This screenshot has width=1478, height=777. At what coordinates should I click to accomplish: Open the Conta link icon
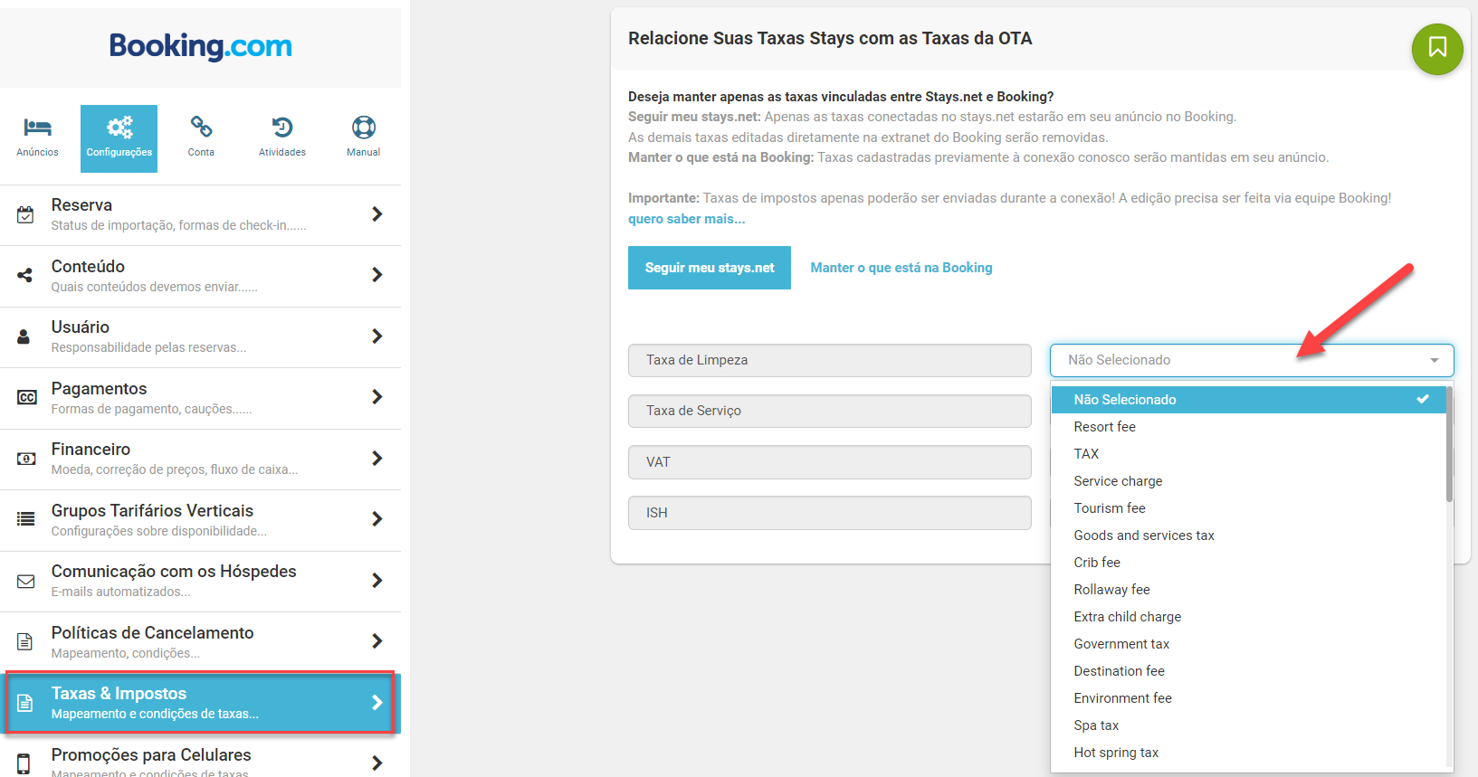[x=201, y=127]
